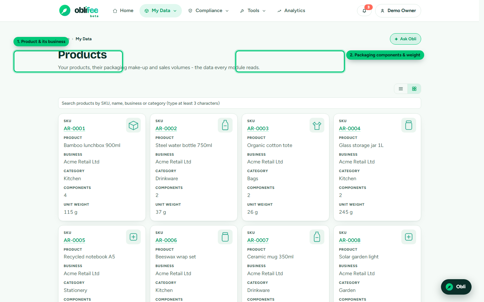Click the plus icon on the AR-0008 card
The width and height of the screenshot is (484, 302).
coord(409,237)
